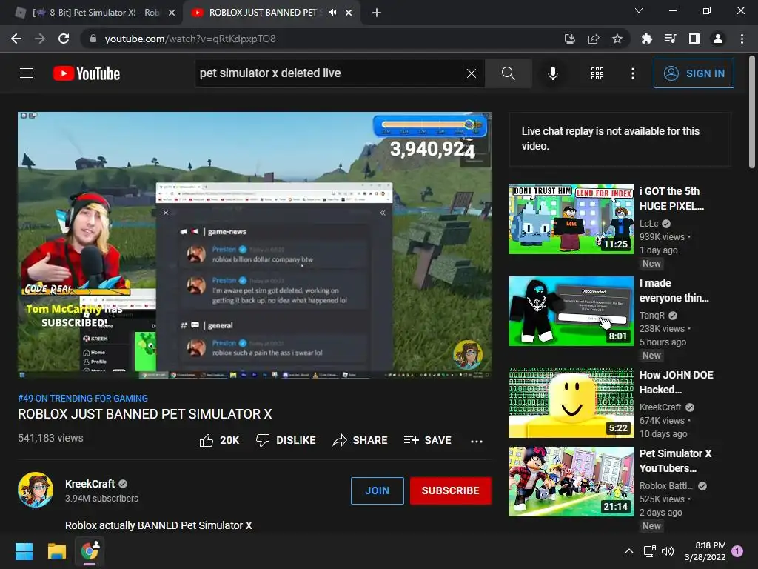The image size is (758, 569).
Task: Open media controls in Chrome toolbar
Action: (x=670, y=39)
